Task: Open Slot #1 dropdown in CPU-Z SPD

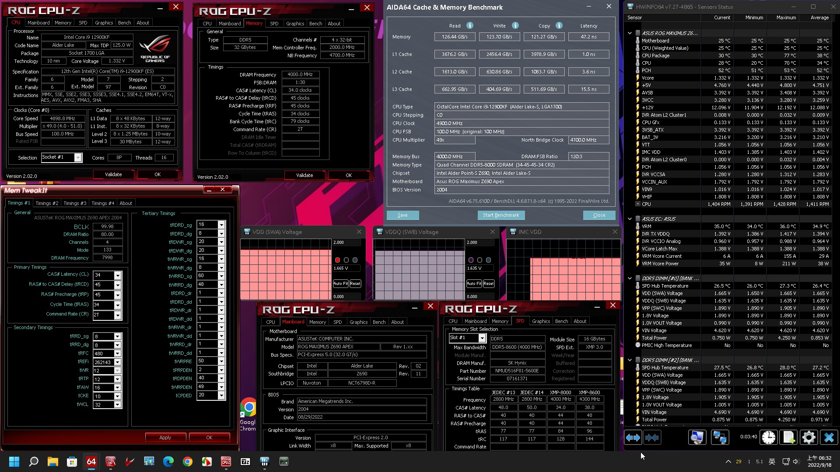Action: coord(482,338)
